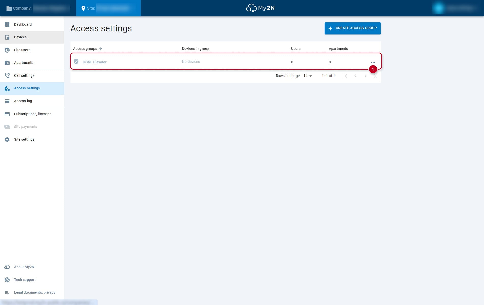Open Call settings menu item
484x305 pixels.
pyautogui.click(x=32, y=75)
